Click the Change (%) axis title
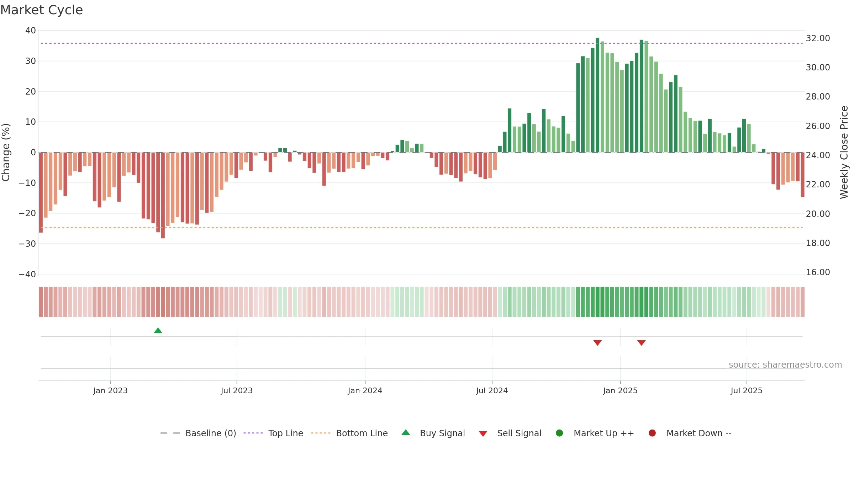854x480 pixels. (x=6, y=152)
